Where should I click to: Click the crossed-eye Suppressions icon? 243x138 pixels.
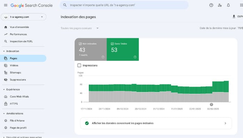(x=6, y=80)
